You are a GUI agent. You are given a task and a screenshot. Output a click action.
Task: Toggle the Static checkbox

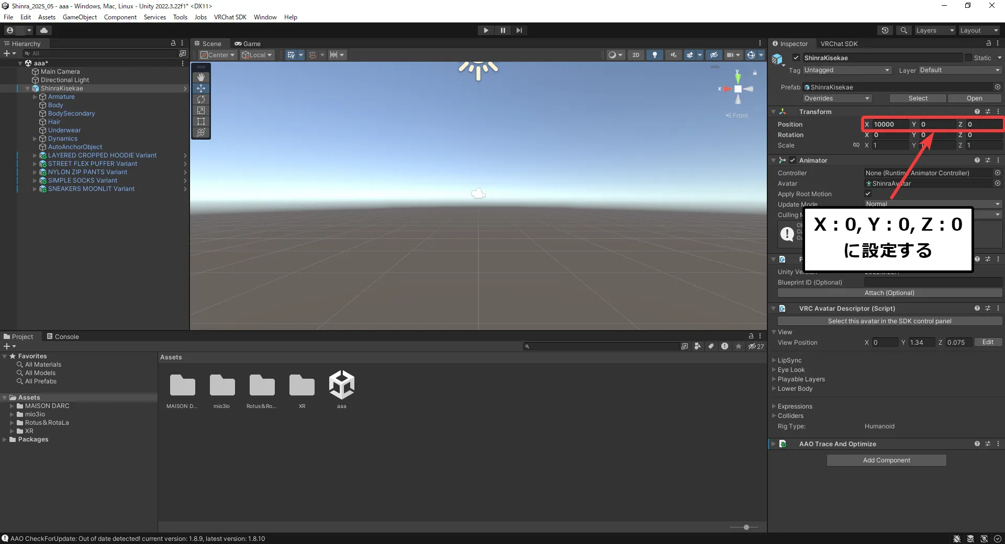[968, 58]
